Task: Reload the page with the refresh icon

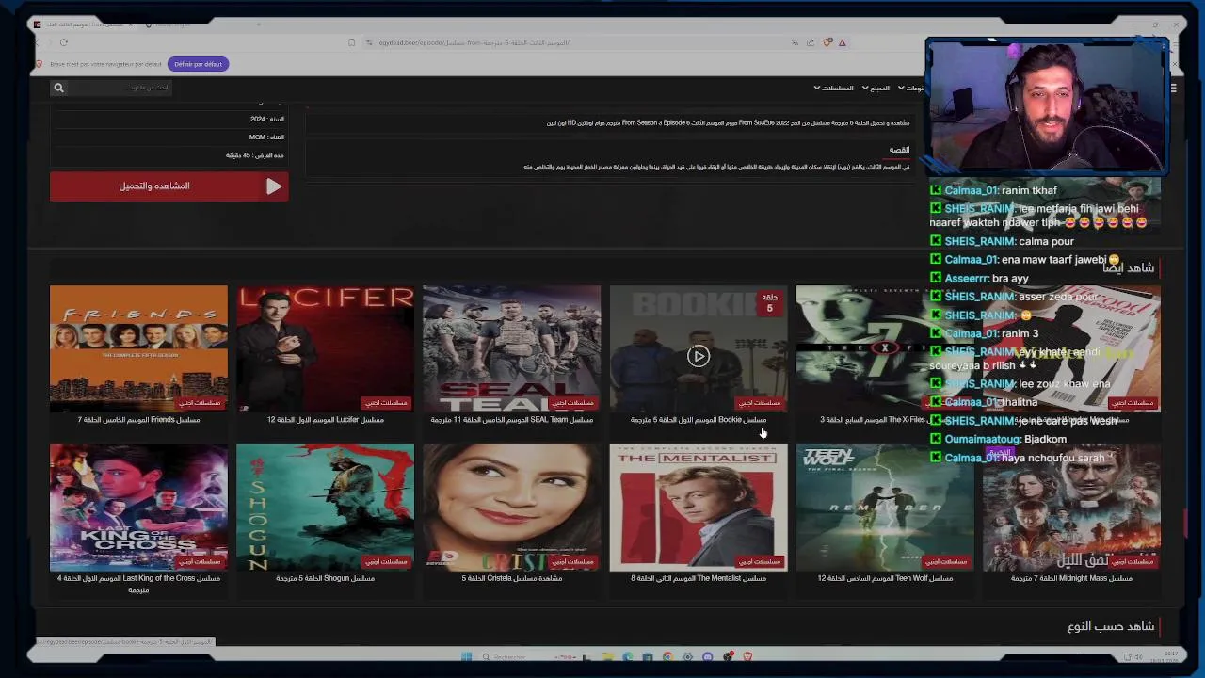Action: tap(64, 42)
